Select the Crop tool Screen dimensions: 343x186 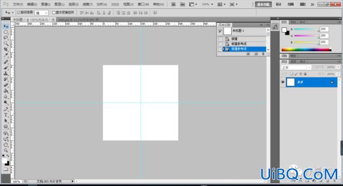click(x=6, y=49)
